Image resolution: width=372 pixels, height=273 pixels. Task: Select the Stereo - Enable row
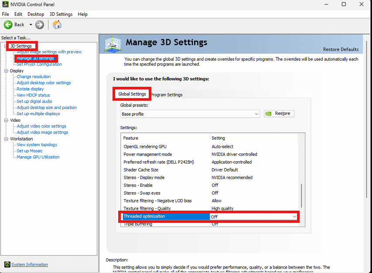(x=209, y=185)
